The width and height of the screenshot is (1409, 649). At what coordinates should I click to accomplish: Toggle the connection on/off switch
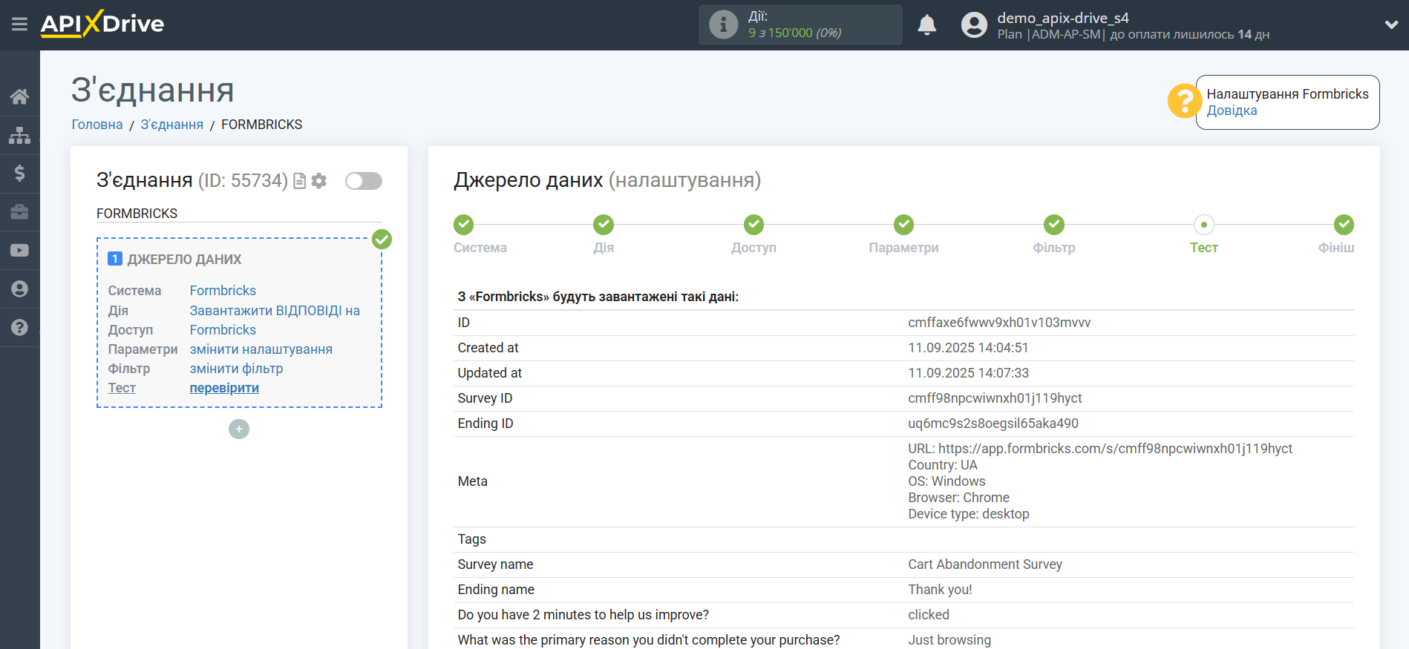click(364, 181)
